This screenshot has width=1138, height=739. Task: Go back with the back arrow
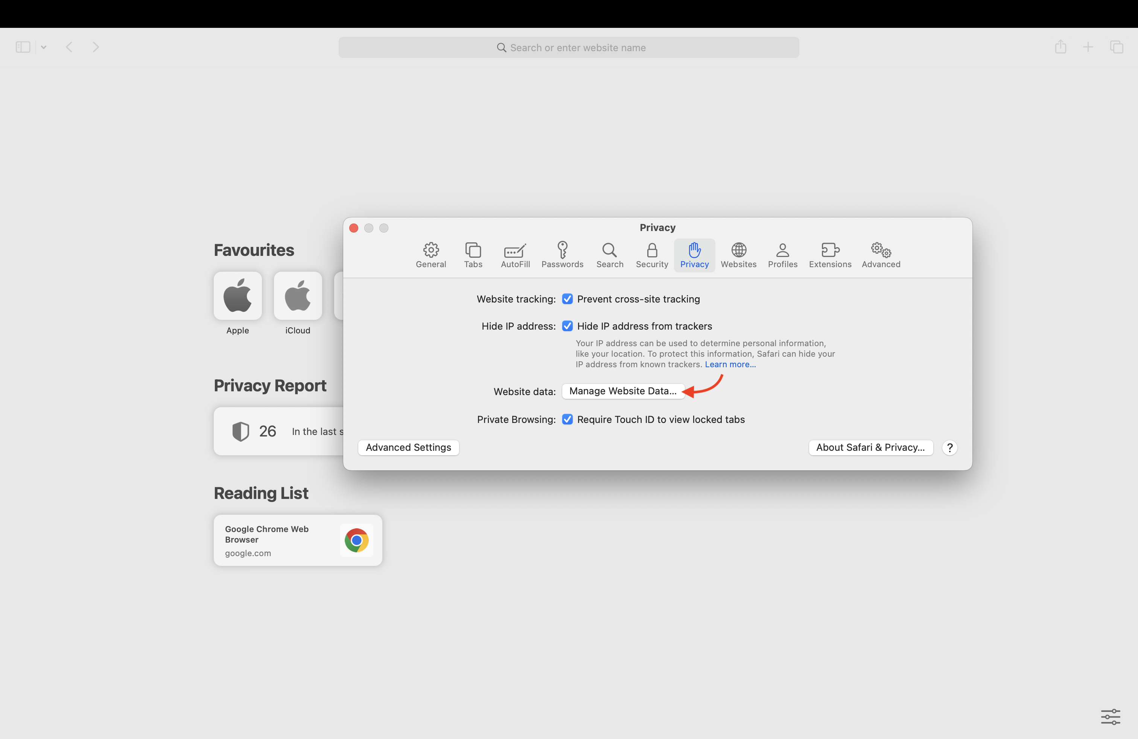[69, 47]
